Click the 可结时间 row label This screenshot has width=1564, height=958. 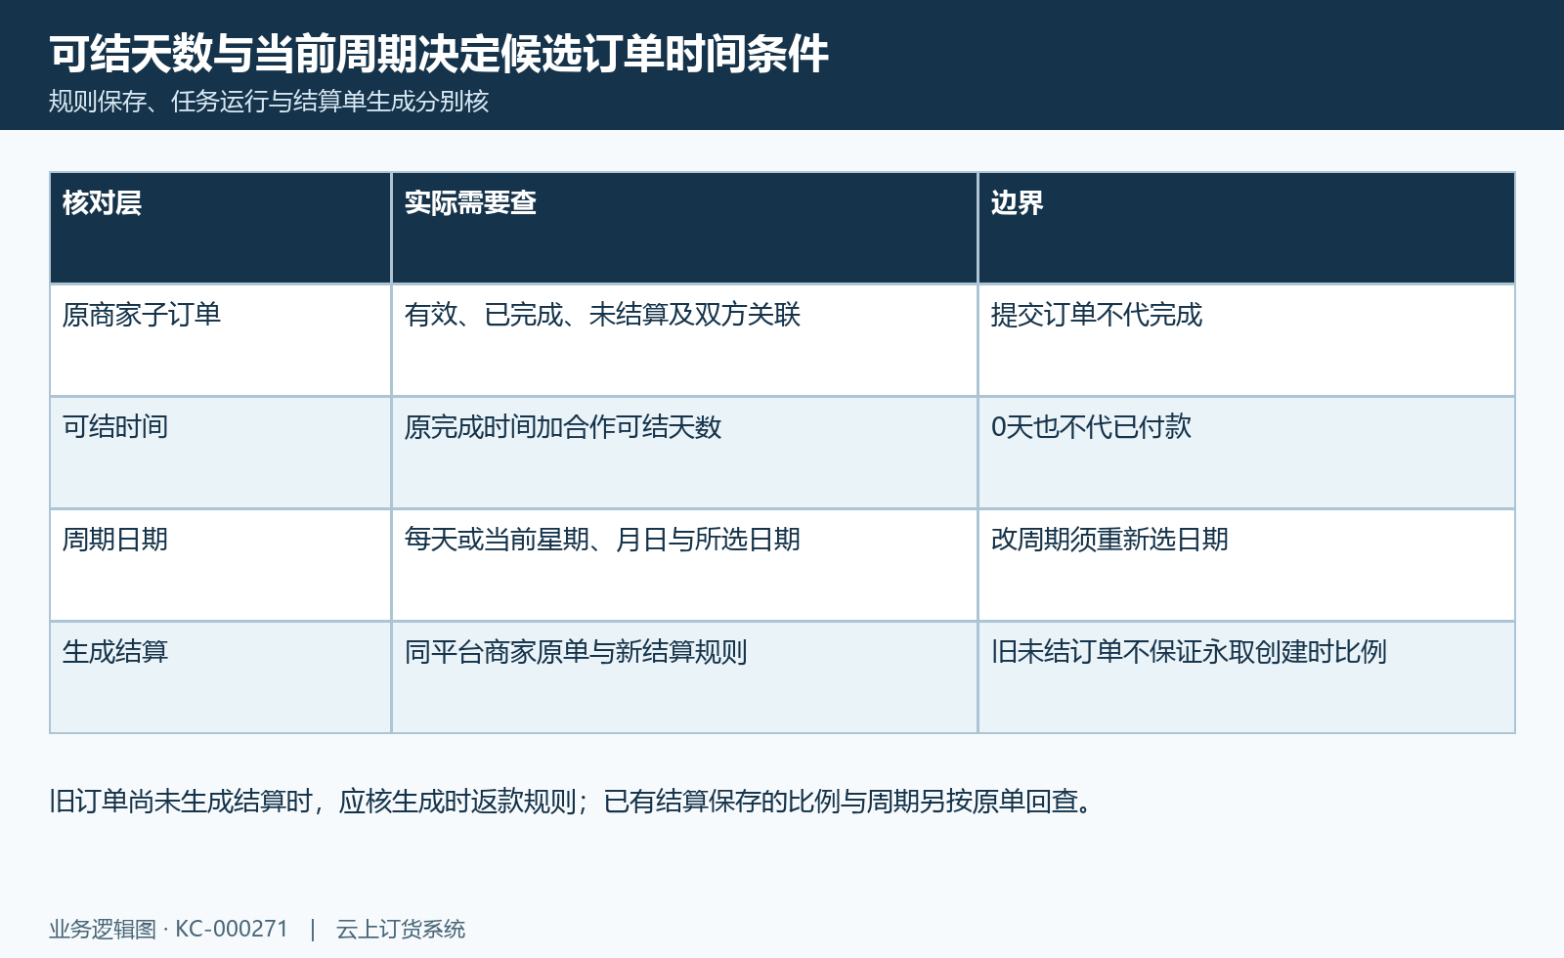220,453
